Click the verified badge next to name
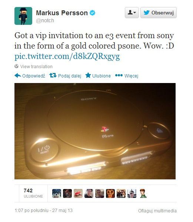193x222 pixels. point(93,13)
